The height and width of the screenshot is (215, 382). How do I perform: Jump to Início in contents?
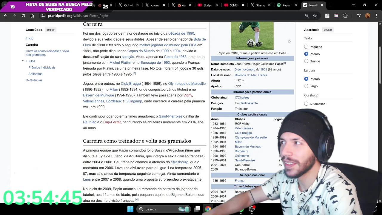[x=29, y=38]
